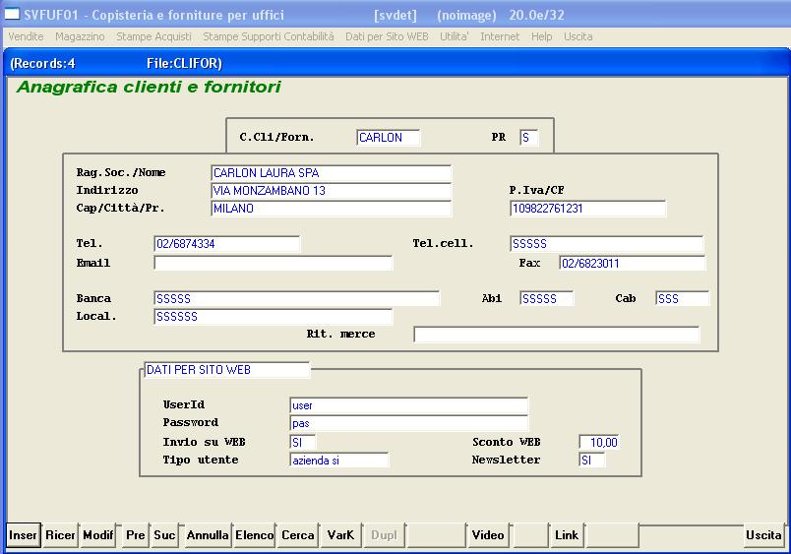
Task: Click the Abi field
Action: tap(546, 299)
